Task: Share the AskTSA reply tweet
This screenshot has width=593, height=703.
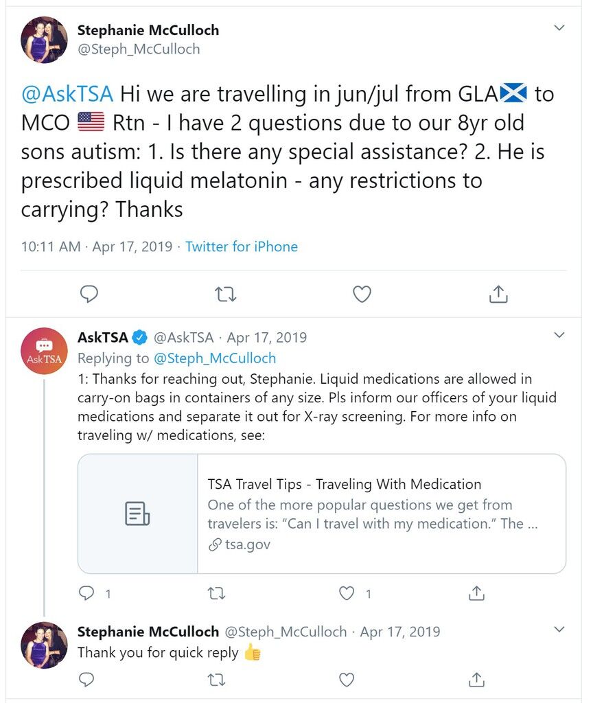Action: (476, 593)
